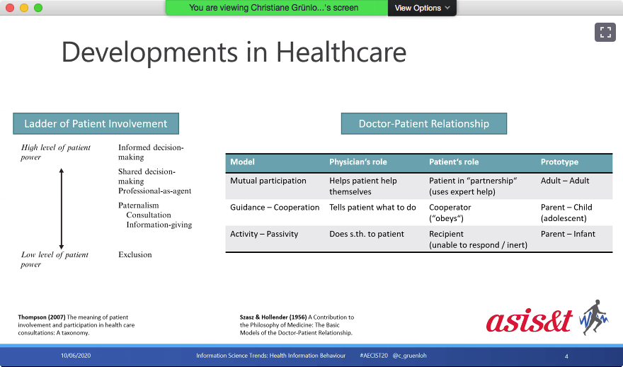Minimize the window using the yellow button
Screen dimensions: 623x367
(24, 8)
